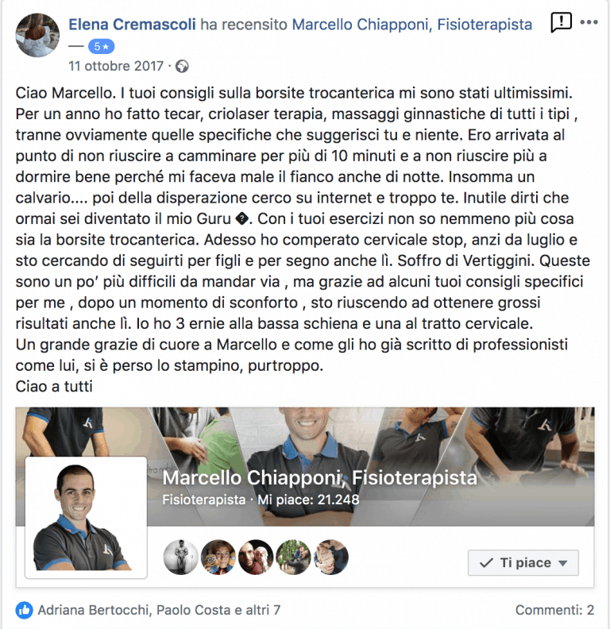Image resolution: width=610 pixels, height=629 pixels.
Task: Click the fifth friend avatar with baby
Action: click(330, 558)
